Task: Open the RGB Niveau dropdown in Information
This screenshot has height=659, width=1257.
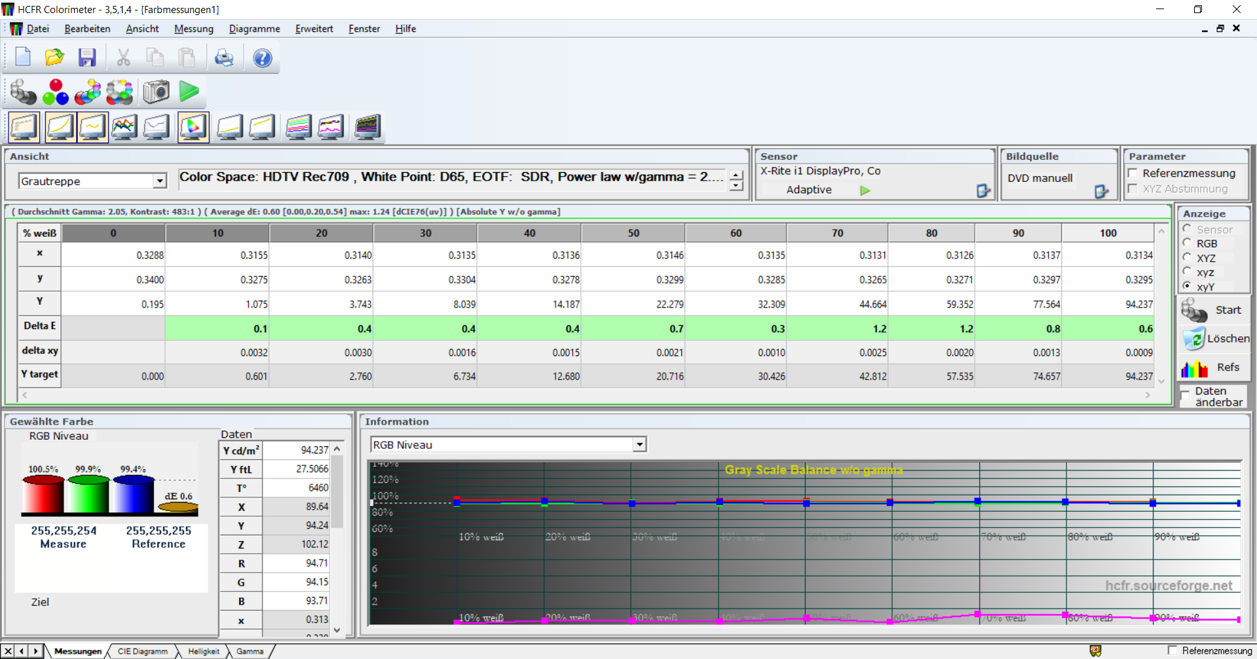Action: (639, 445)
